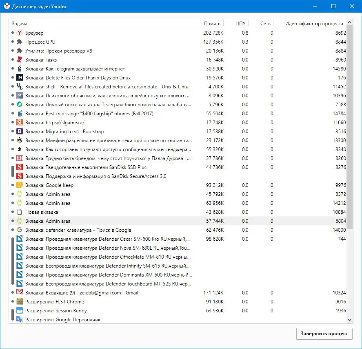Click the favicon of Трудно быть брендом row
This screenshot has width=362, height=349.
point(20,158)
